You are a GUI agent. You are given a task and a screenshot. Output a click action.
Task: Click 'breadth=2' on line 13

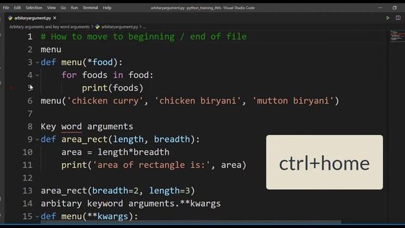point(115,191)
